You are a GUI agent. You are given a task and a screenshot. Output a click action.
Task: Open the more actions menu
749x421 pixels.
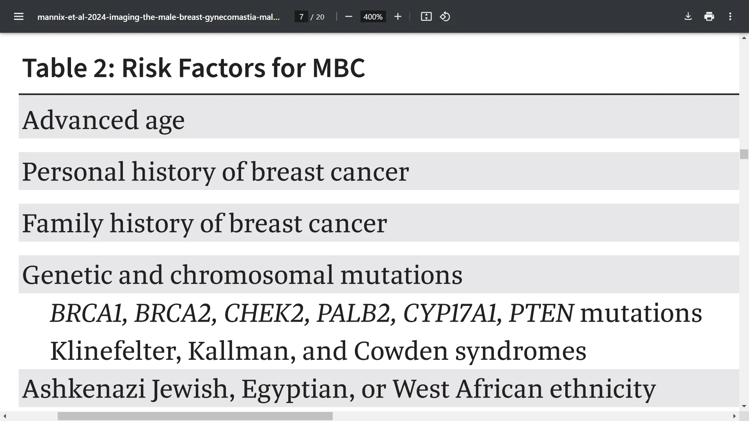tap(730, 17)
